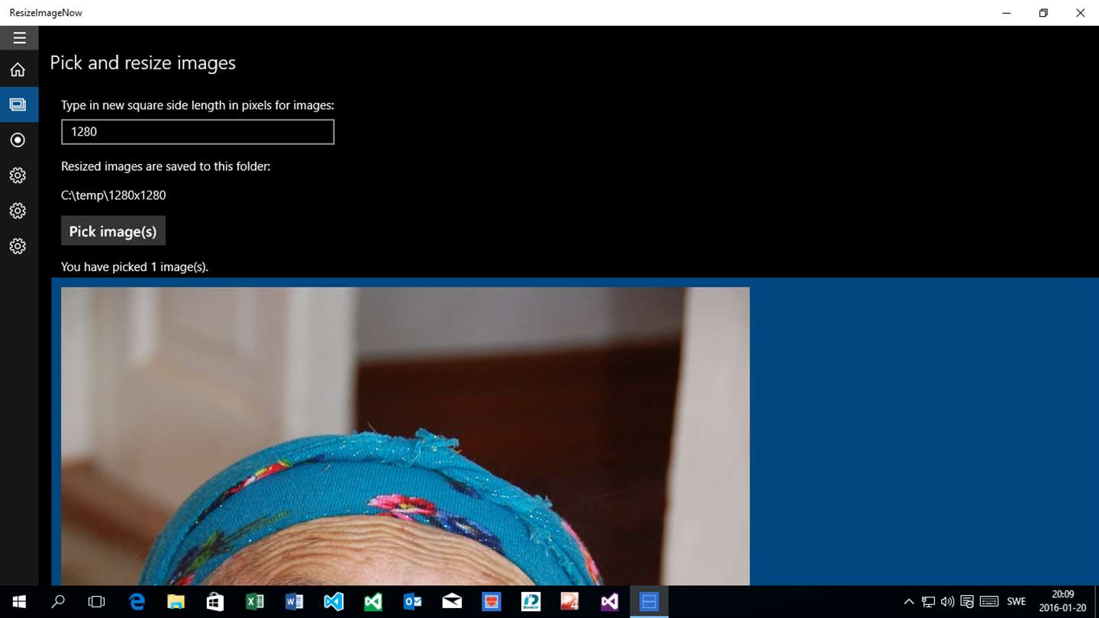Select the images page sidebar icon
Image resolution: width=1099 pixels, height=618 pixels.
18,105
